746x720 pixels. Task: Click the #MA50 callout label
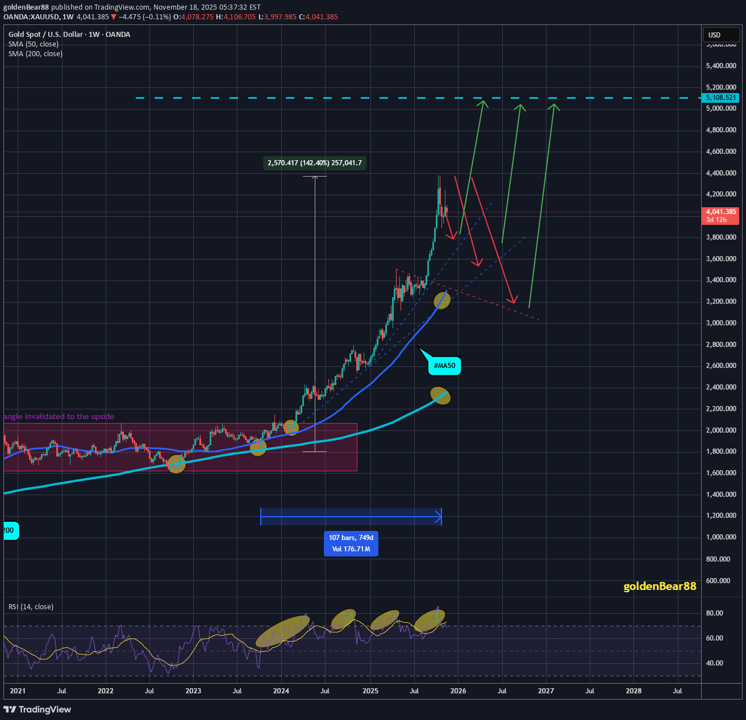pyautogui.click(x=444, y=366)
